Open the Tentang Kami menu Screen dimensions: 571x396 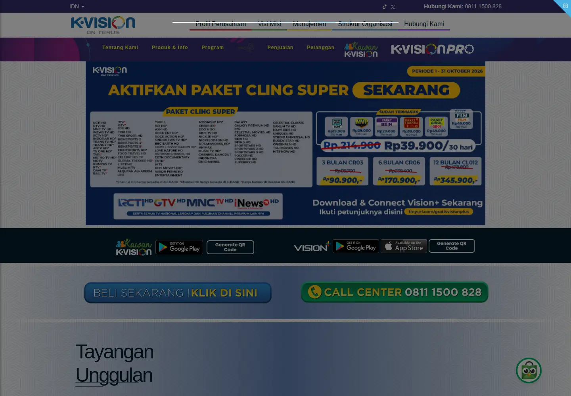pyautogui.click(x=120, y=48)
